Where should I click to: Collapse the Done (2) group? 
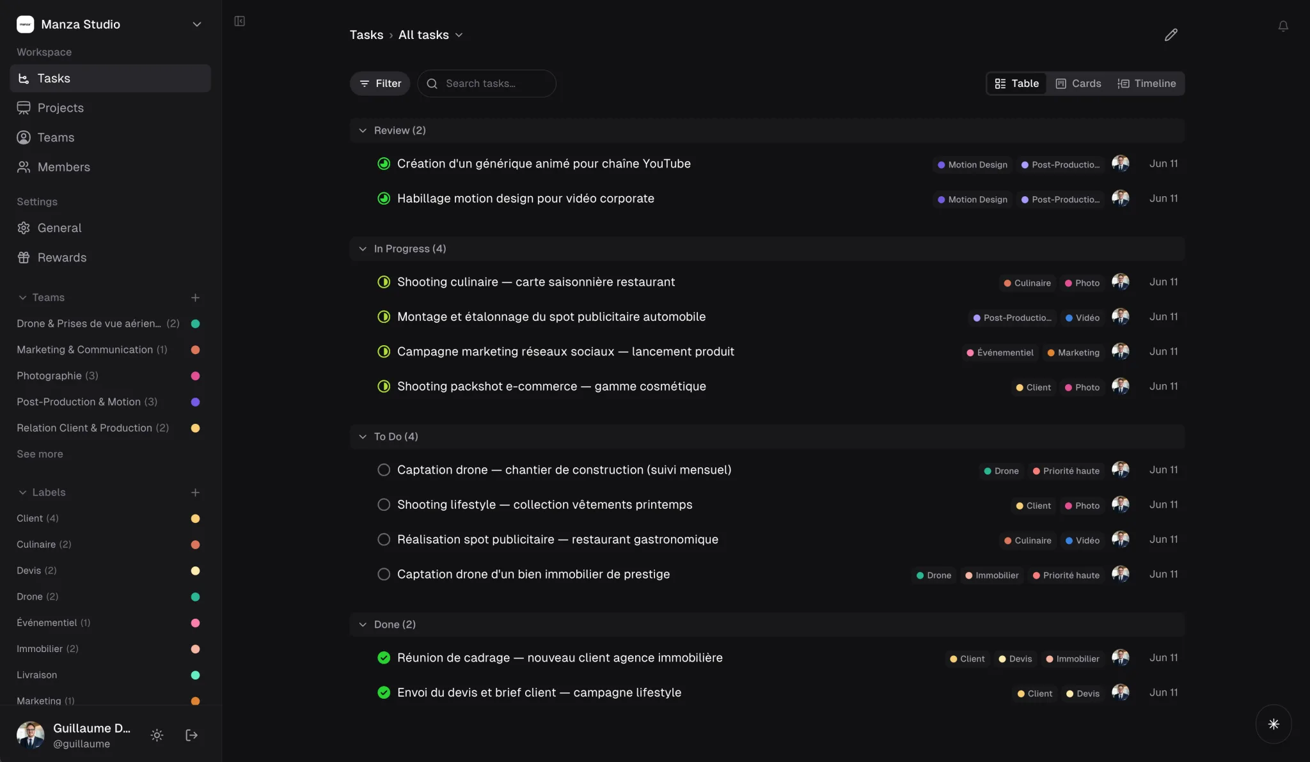(363, 625)
